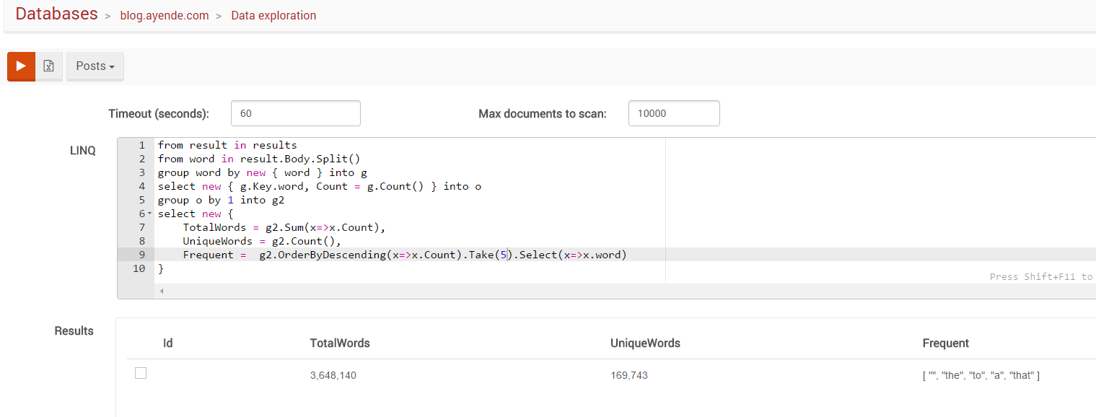
Task: Click the Id column header
Action: (168, 343)
